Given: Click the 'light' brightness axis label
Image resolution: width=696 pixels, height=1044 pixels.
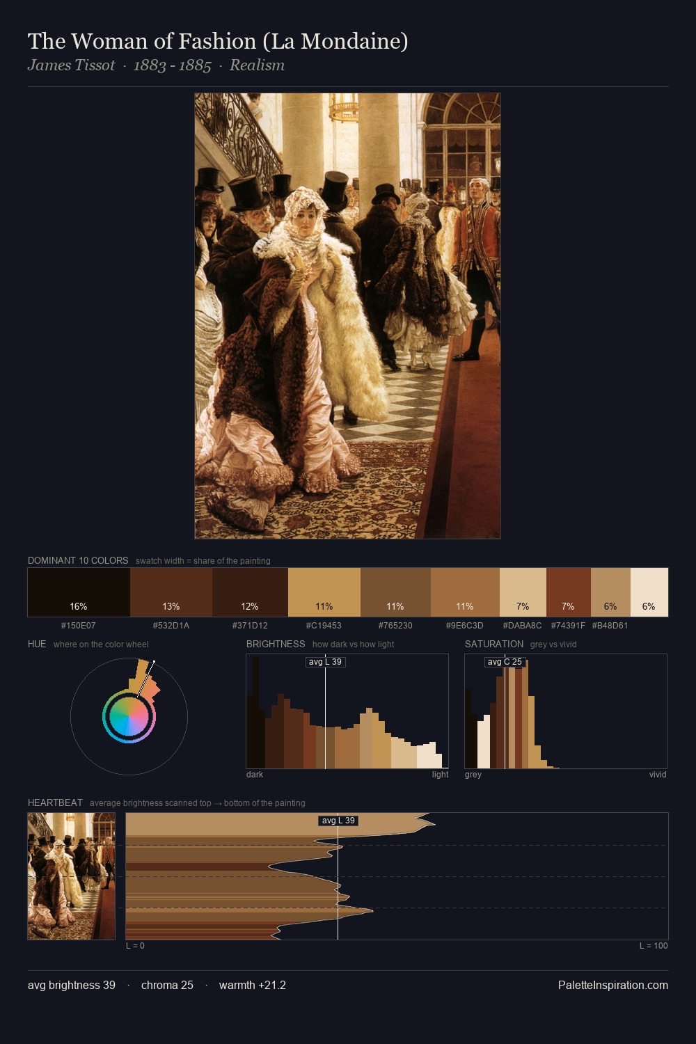Looking at the screenshot, I should [441, 774].
